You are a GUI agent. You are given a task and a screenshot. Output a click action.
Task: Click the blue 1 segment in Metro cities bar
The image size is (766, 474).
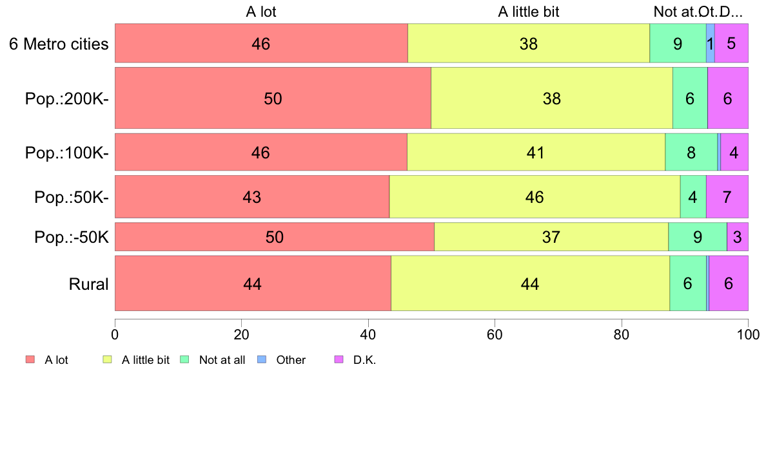click(x=710, y=44)
